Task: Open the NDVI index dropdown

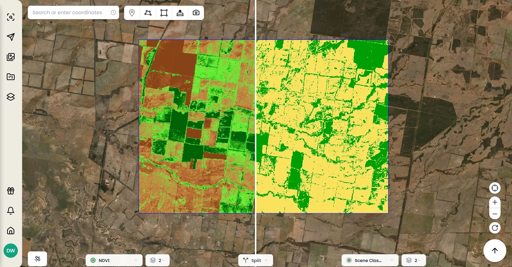Action: pos(114,260)
